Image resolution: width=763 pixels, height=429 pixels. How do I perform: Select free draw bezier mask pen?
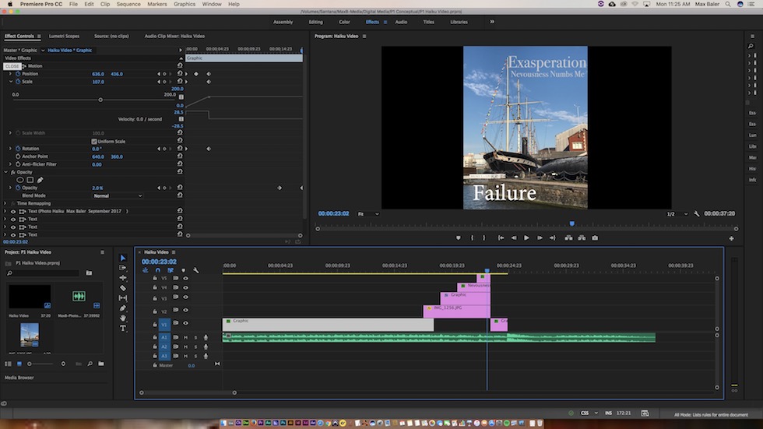(x=40, y=180)
